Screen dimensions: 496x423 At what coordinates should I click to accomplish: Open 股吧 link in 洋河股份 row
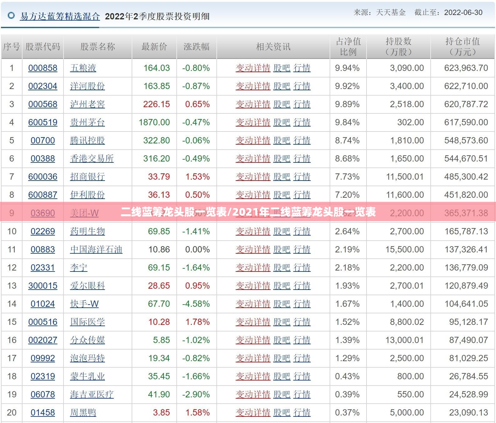282,86
